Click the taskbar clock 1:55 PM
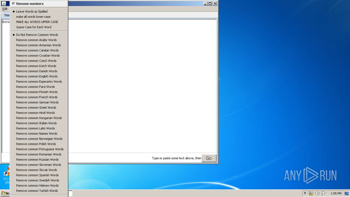 [x=336, y=193]
